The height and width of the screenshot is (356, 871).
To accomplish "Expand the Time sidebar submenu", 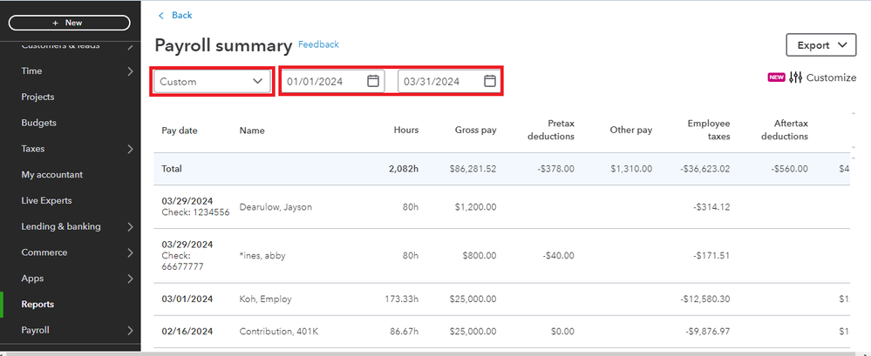I will tap(130, 71).
